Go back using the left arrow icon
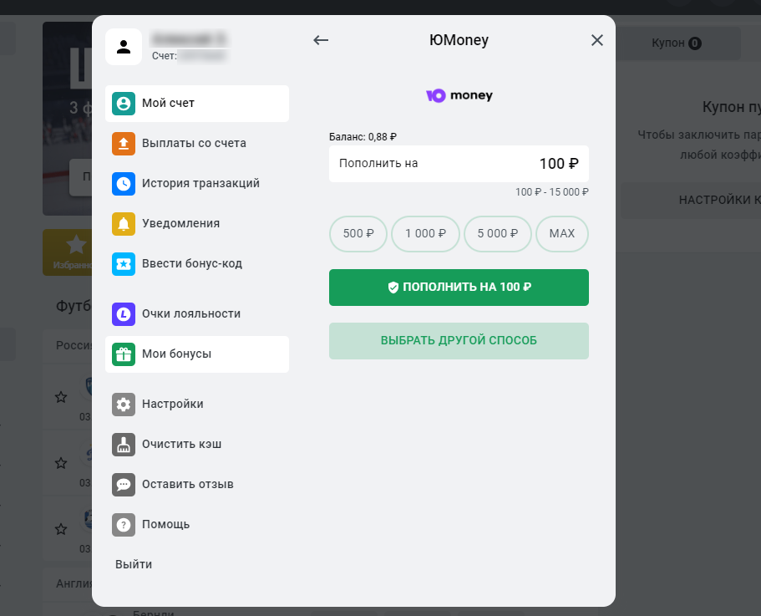Screen dimensions: 761x616 click(321, 40)
